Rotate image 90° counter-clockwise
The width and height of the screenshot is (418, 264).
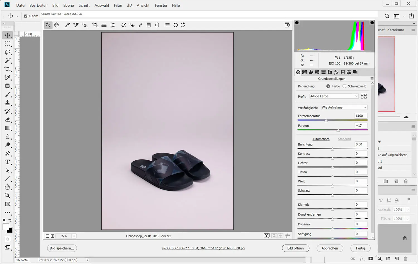175,25
